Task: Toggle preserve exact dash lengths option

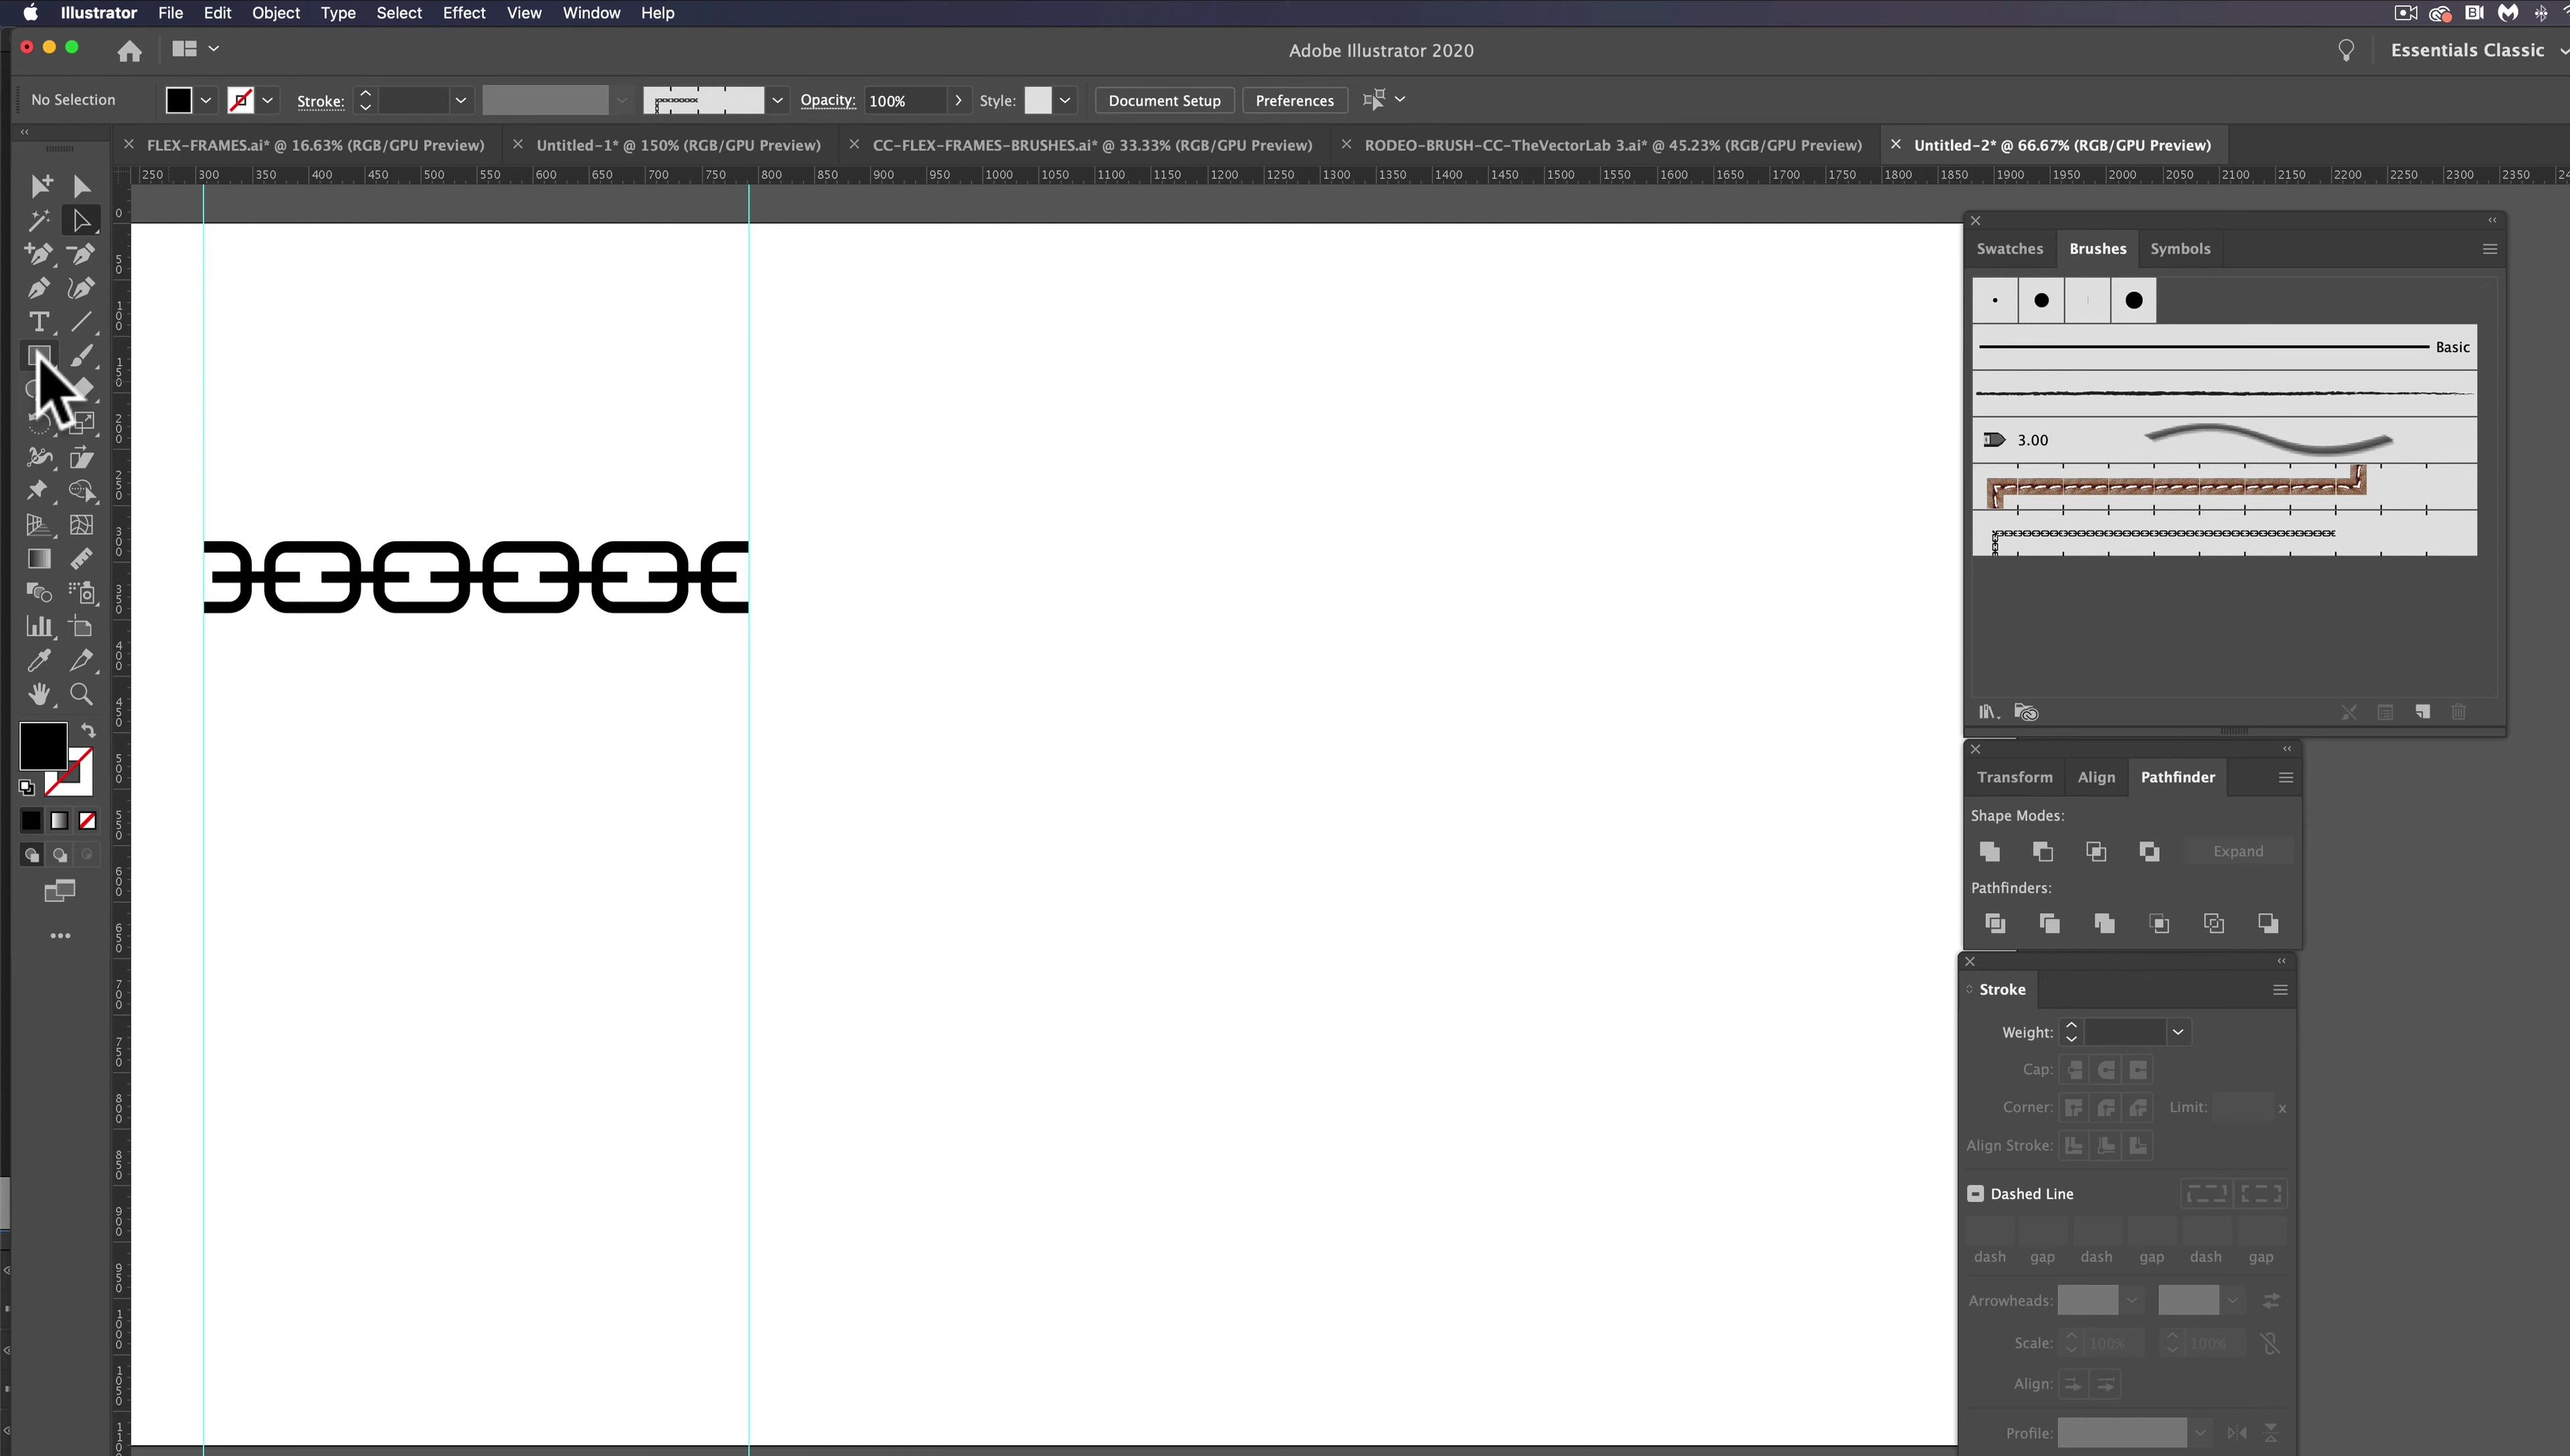Action: 2206,1194
